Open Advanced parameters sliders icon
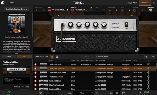This screenshot has width=157, height=95. (151, 10)
